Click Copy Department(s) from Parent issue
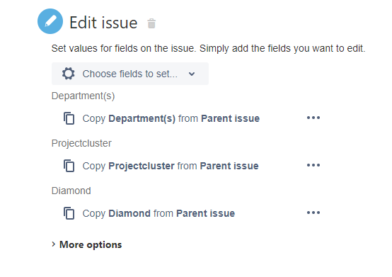 click(171, 118)
